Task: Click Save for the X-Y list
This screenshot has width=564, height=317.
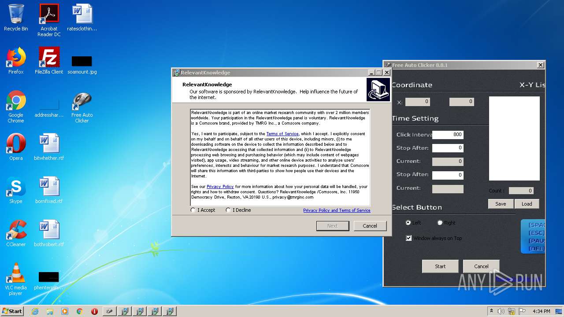Action: tap(501, 204)
